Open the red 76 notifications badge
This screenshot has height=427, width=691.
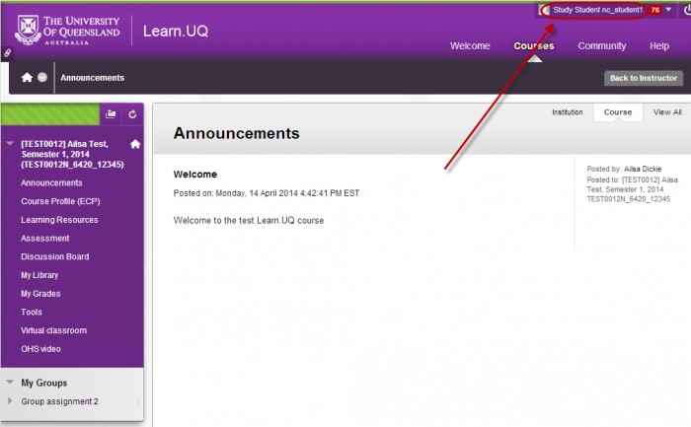pos(655,10)
